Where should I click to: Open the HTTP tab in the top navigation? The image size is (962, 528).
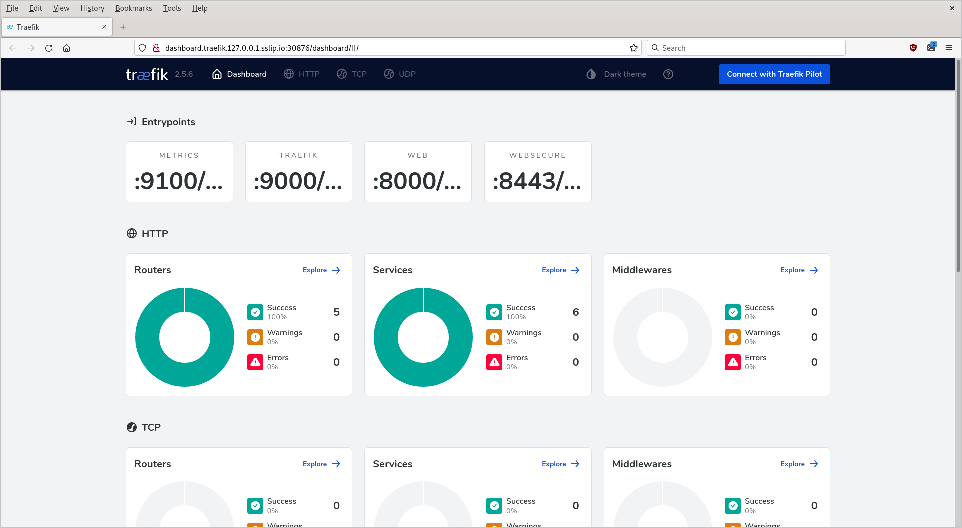[x=302, y=74]
